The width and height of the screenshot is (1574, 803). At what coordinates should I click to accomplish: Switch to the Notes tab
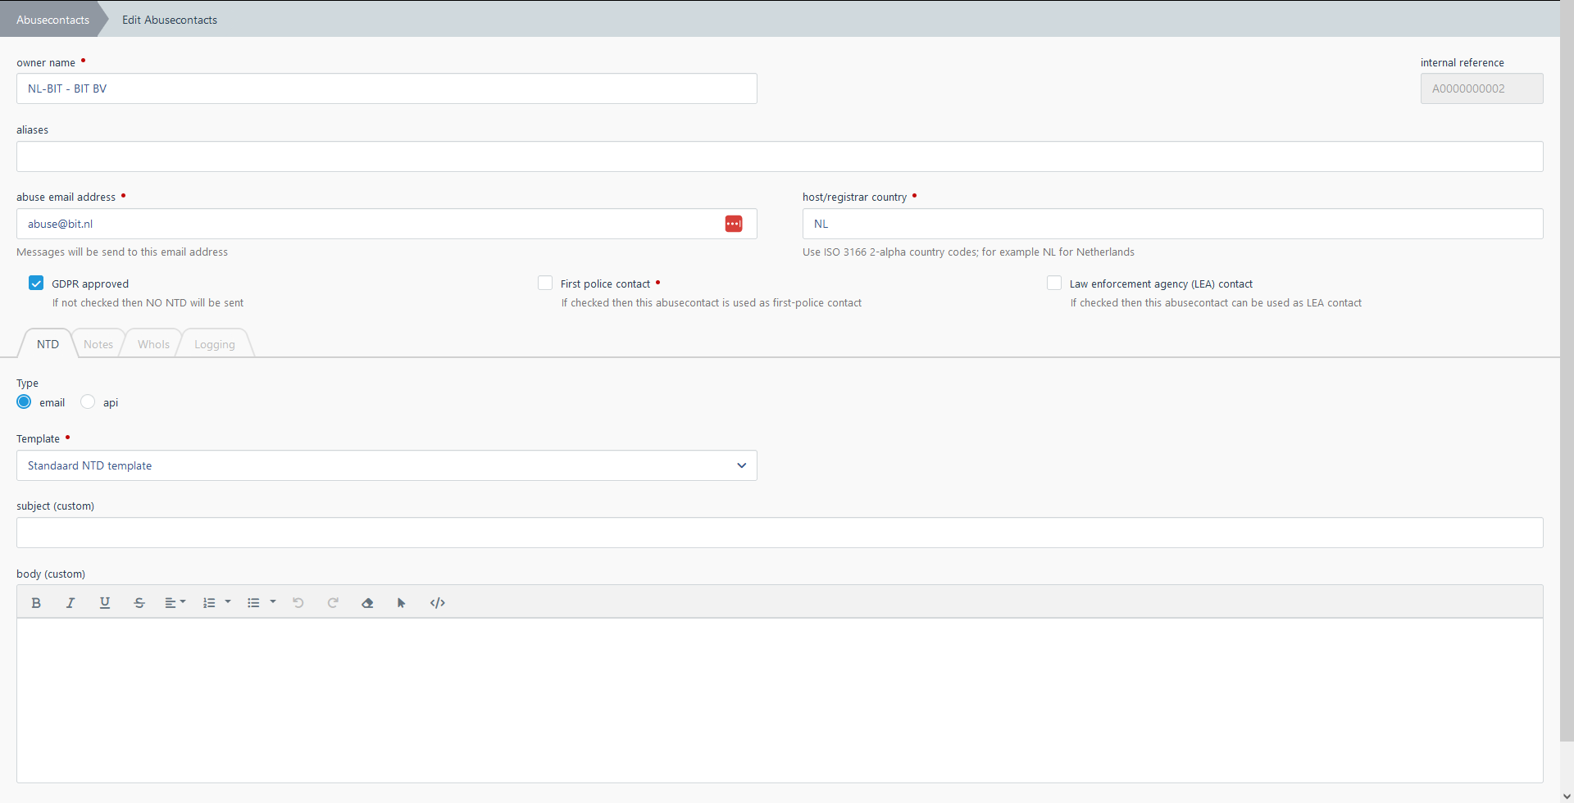tap(98, 344)
